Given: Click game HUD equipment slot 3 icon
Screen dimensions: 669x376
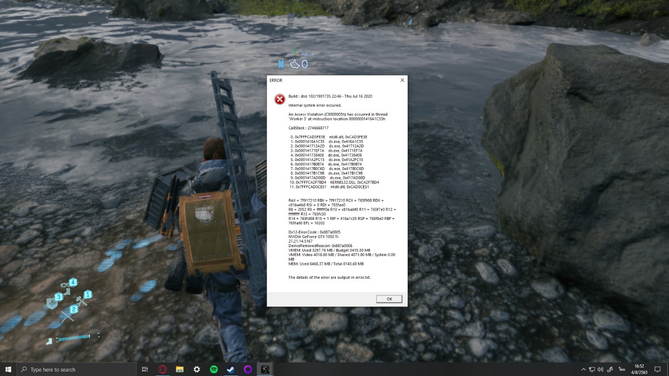Looking at the screenshot, I should pyautogui.click(x=58, y=297).
